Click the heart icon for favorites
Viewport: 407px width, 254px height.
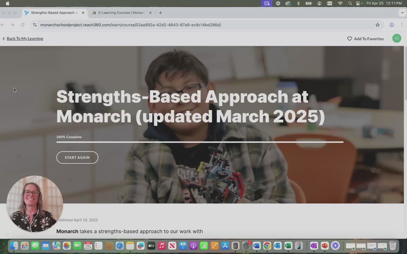tap(349, 38)
